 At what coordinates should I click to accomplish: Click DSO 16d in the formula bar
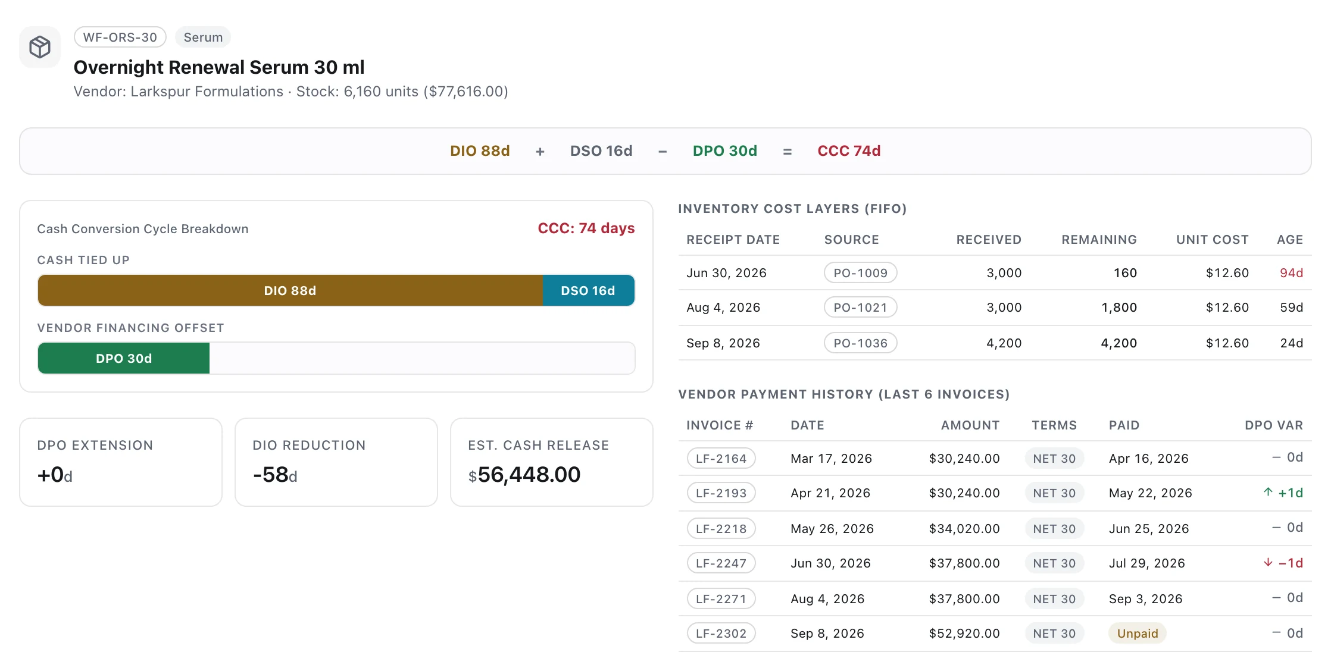[601, 151]
